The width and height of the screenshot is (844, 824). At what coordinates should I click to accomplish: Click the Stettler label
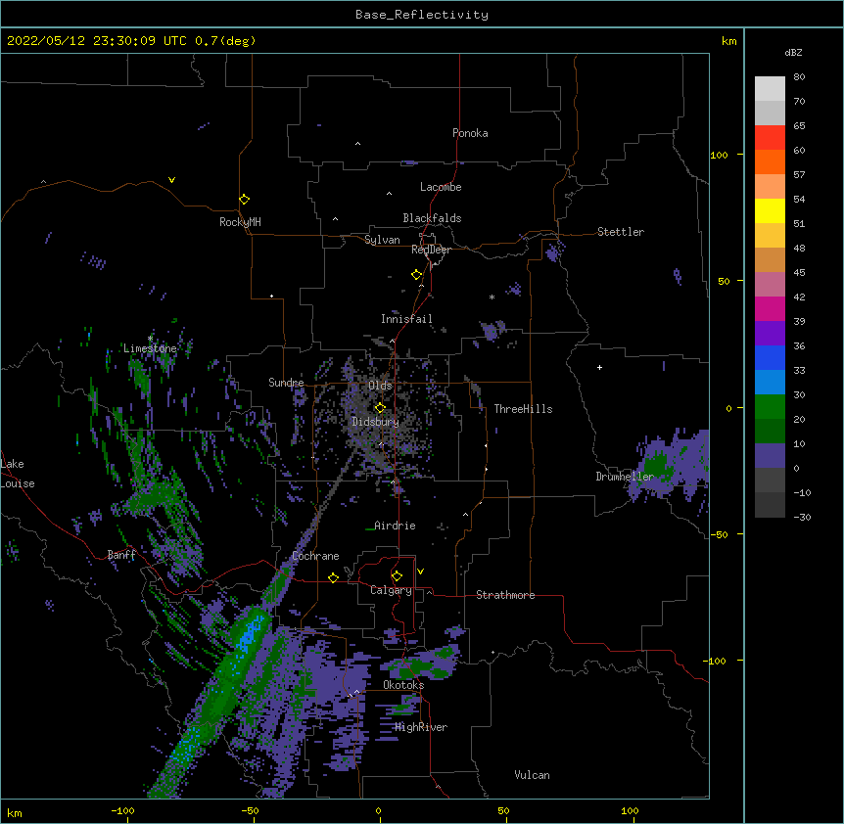click(621, 232)
